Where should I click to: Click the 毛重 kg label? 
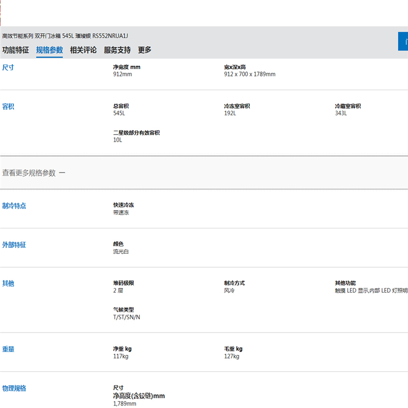coord(234,349)
